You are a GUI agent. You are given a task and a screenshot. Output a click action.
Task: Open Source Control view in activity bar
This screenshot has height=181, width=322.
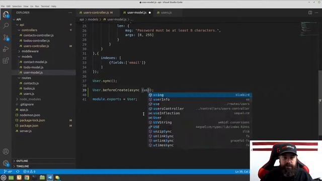[x=6, y=38]
